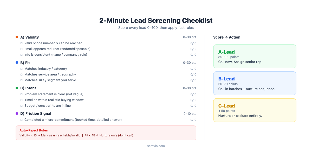Check the valid phone number box
312x164 pixels.
tap(22, 43)
